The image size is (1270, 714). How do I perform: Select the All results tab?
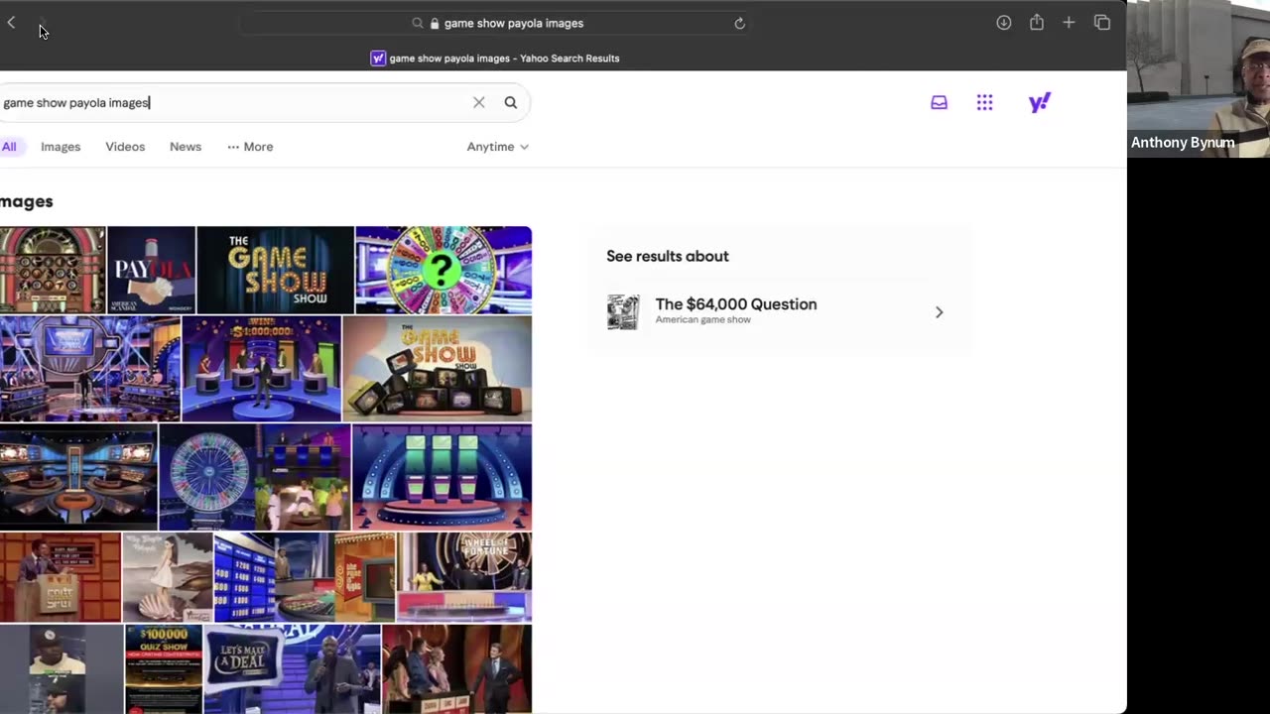pos(9,147)
